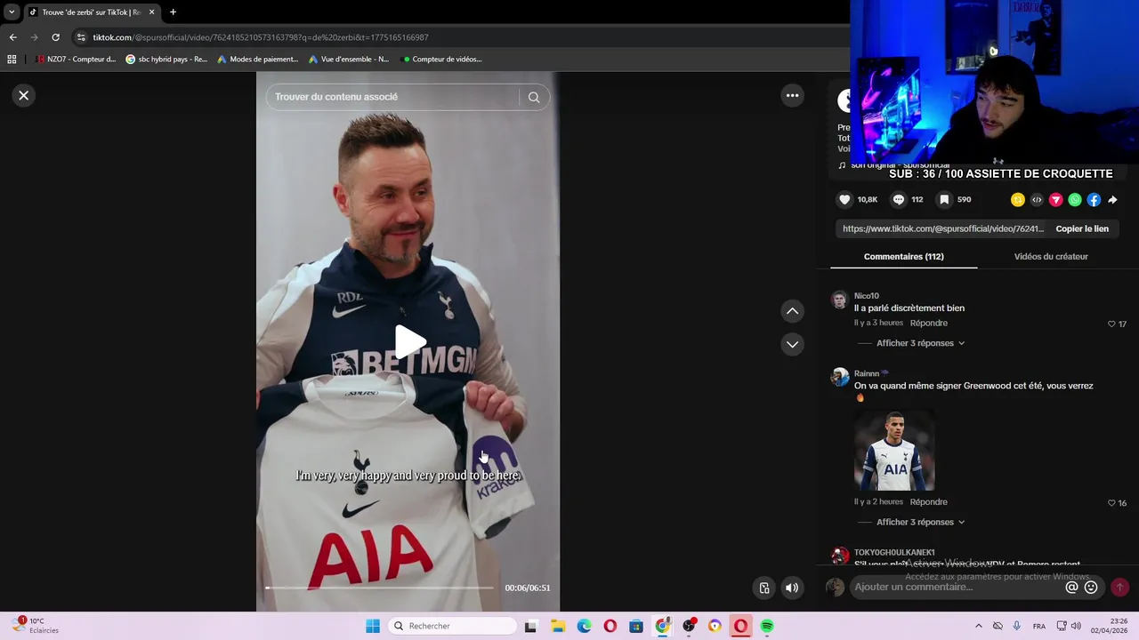Send to friends via the red arrow icon
This screenshot has width=1139, height=640.
(x=1055, y=200)
